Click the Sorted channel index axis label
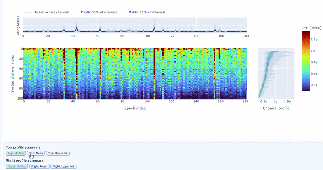This screenshot has height=170, width=323. (13, 73)
